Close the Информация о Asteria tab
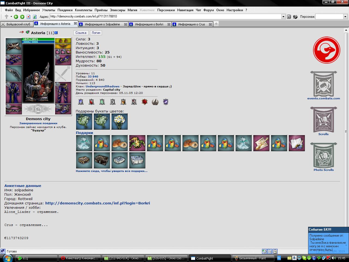The image size is (349, 262). coord(75,24)
